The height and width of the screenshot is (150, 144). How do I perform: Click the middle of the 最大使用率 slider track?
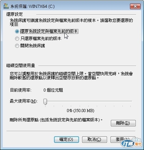coord(88,101)
